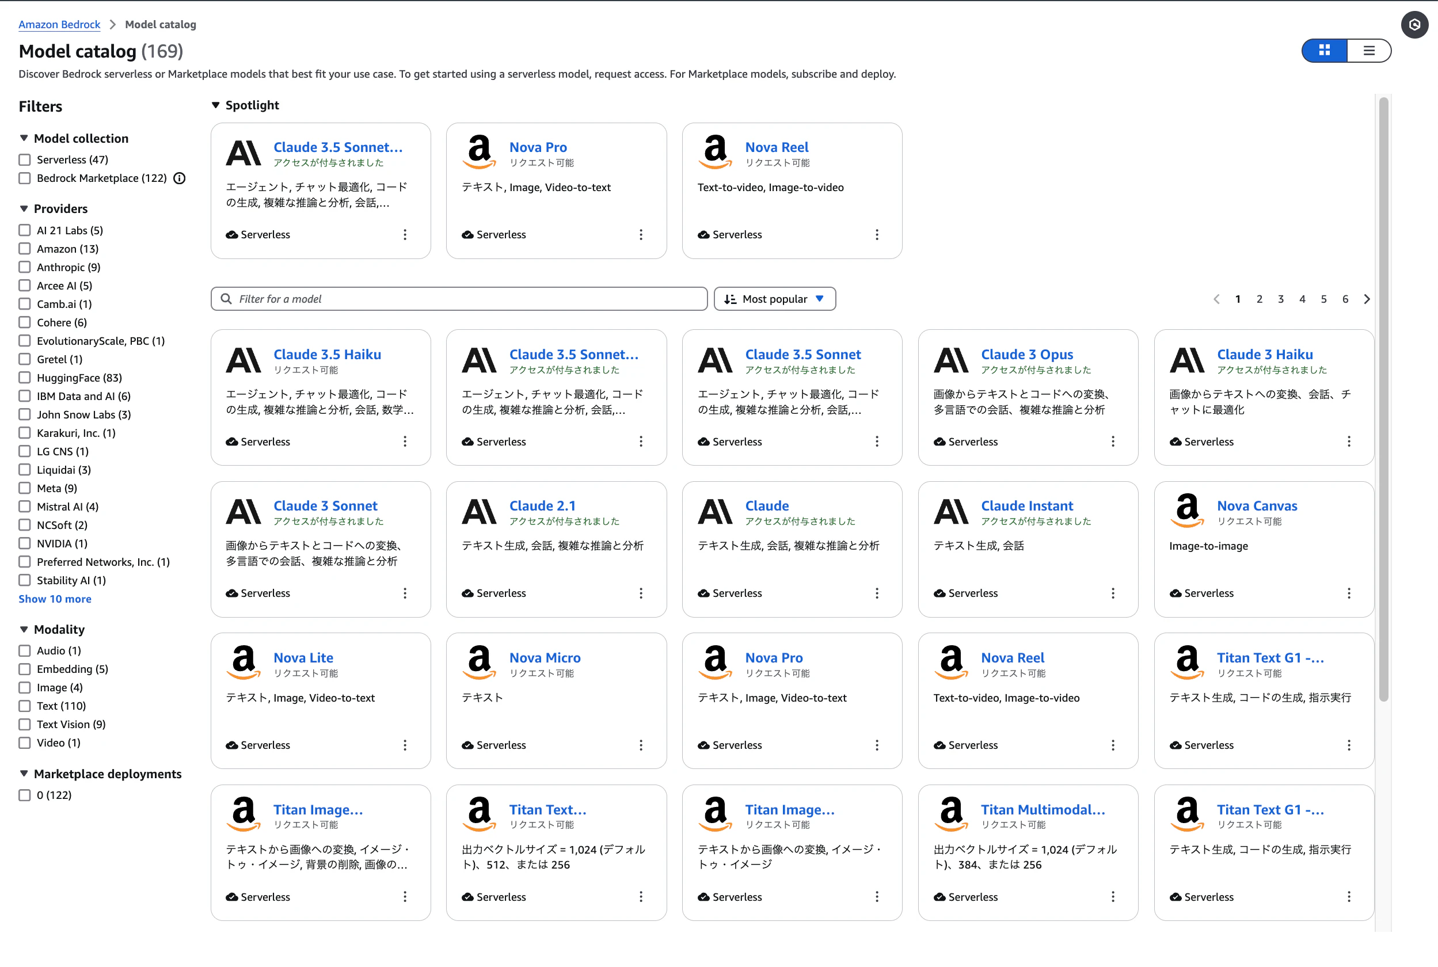This screenshot has height=967, width=1438.
Task: Click the Filter for a model field
Action: pos(459,299)
